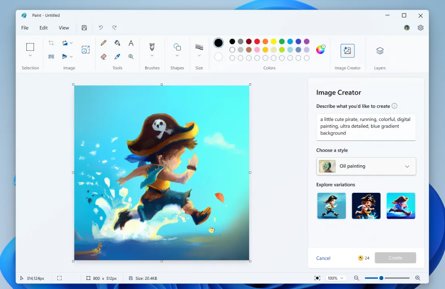This screenshot has height=289, width=445.
Task: Select the Magnifier tool
Action: click(131, 56)
